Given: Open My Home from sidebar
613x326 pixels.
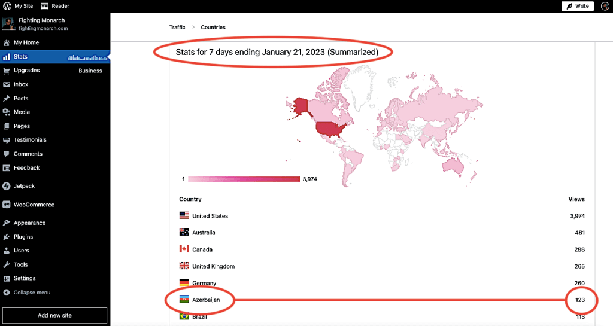Looking at the screenshot, I should tap(26, 42).
